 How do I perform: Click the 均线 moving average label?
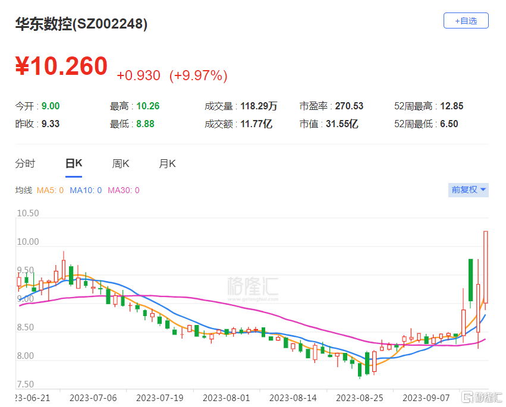click(x=24, y=190)
